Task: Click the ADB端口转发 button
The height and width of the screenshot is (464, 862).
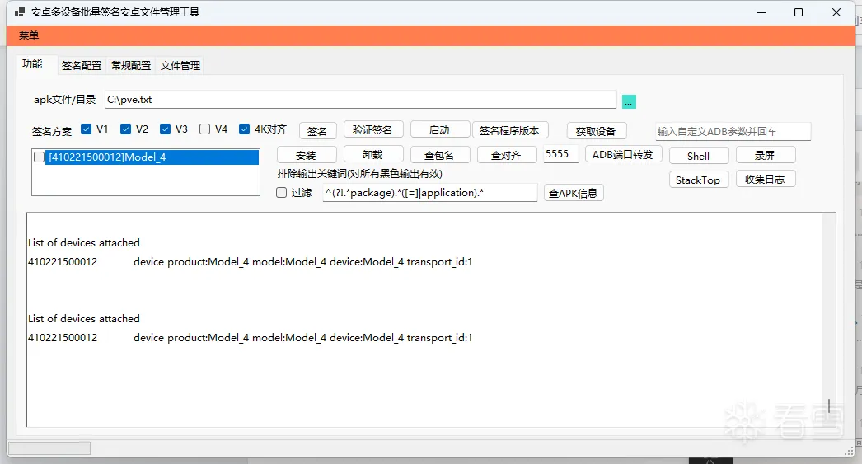Action: (x=623, y=154)
